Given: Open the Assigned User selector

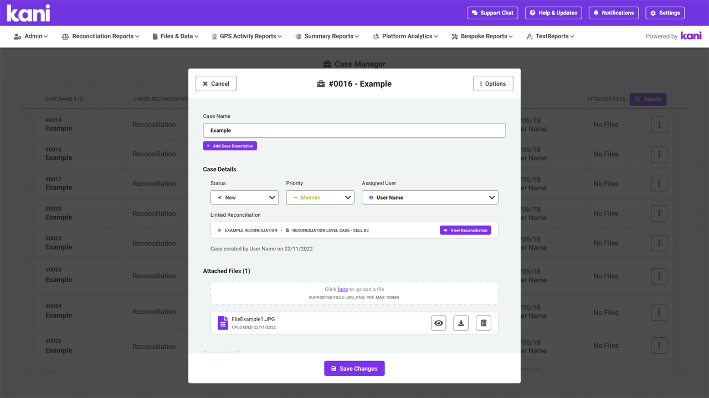Looking at the screenshot, I should coord(430,197).
